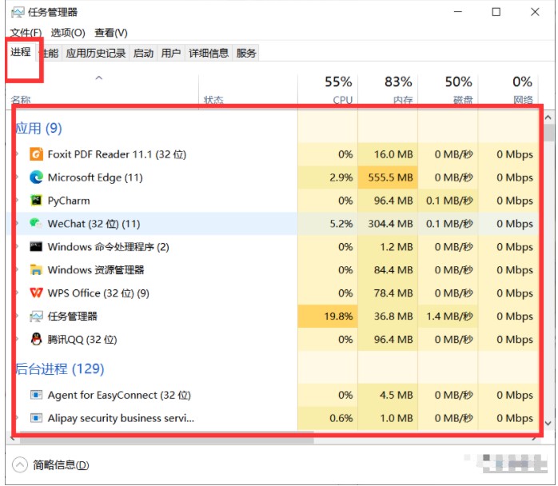Select the 19.8% CPU cell for 任务管理器
This screenshot has width=558, height=486.
pyautogui.click(x=328, y=316)
